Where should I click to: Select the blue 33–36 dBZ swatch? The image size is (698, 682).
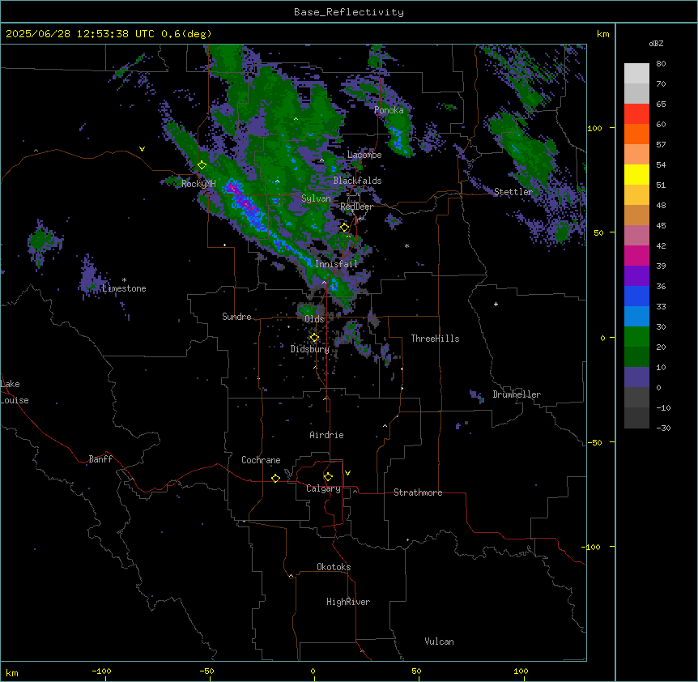tap(636, 296)
